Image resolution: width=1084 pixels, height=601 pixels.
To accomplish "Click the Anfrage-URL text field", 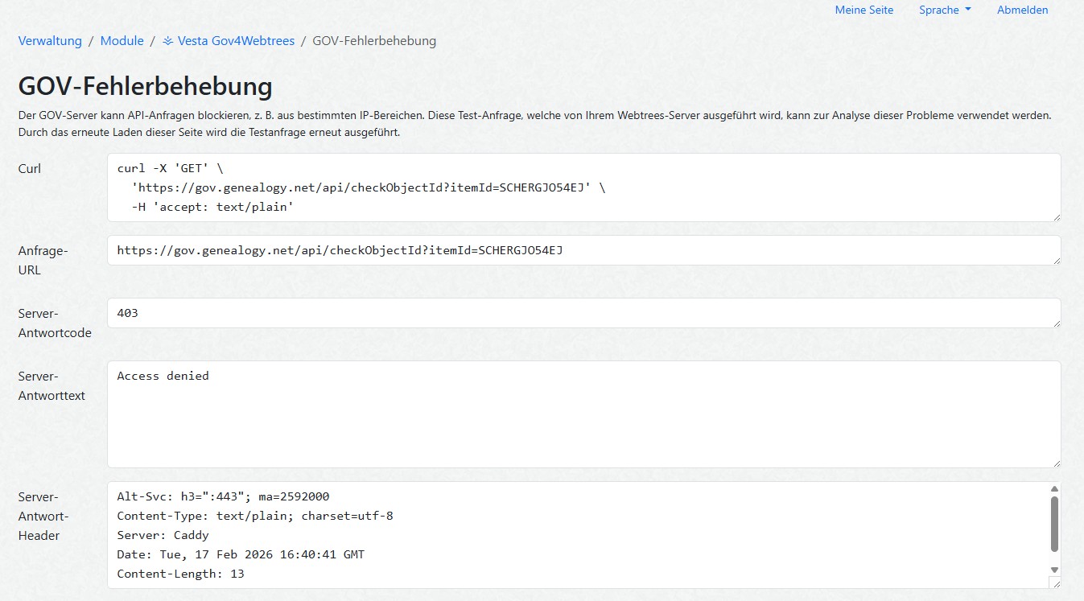I will point(583,250).
